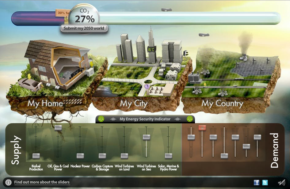This screenshot has width=290, height=189.
Task: Click the up arrow right of the indicator title
Action: click(x=177, y=119)
